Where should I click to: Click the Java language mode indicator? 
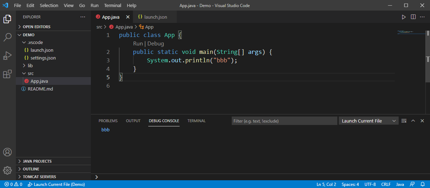click(400, 184)
